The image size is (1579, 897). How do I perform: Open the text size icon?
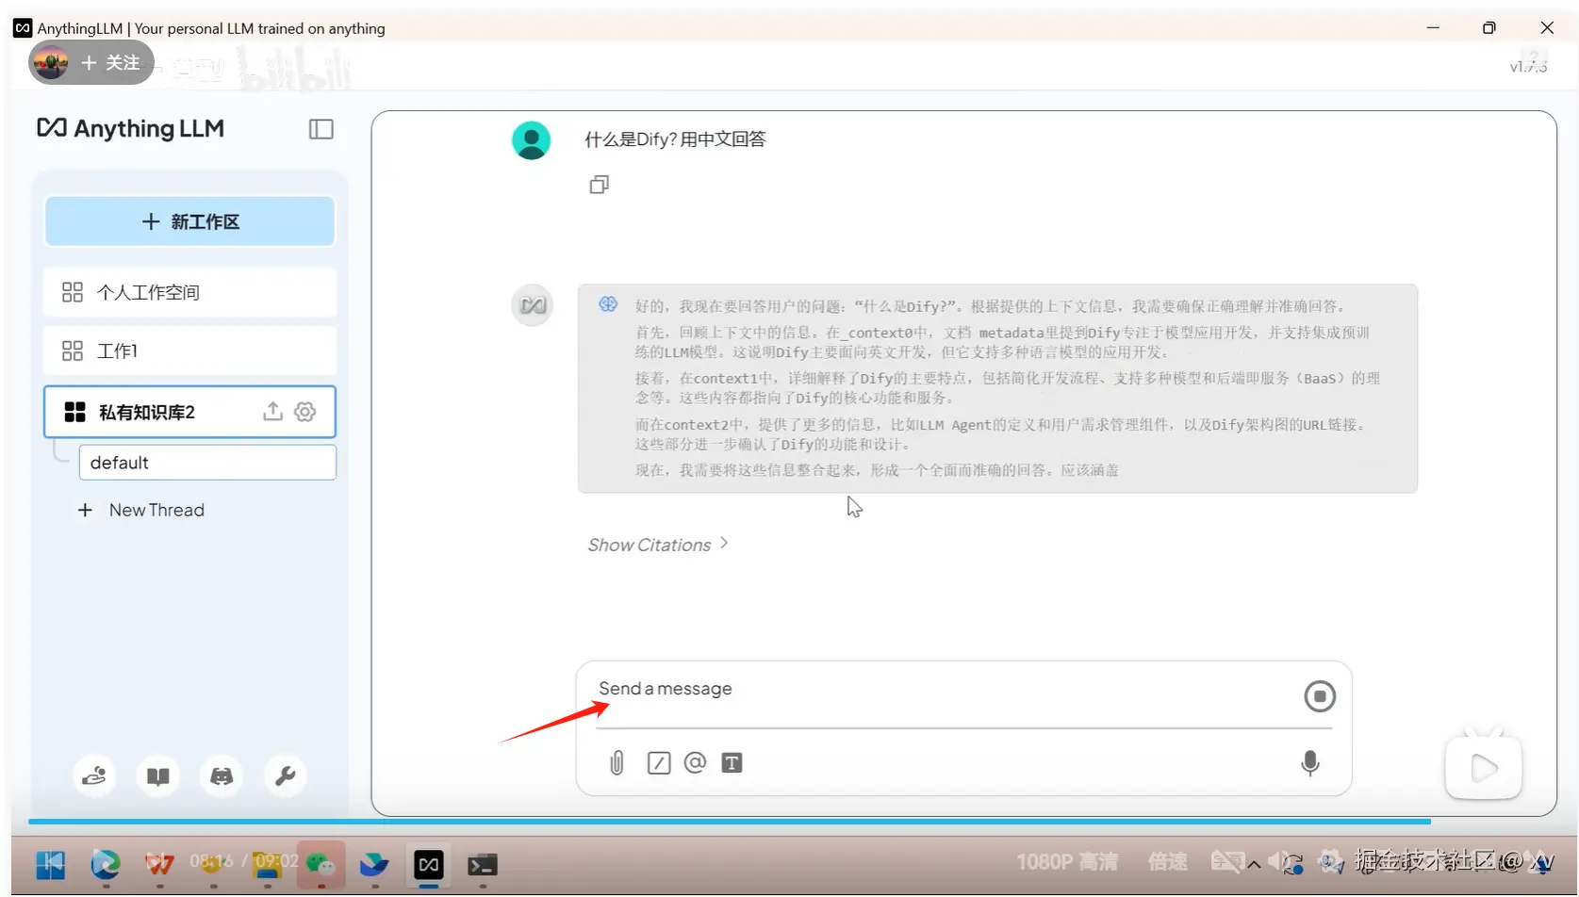point(732,762)
